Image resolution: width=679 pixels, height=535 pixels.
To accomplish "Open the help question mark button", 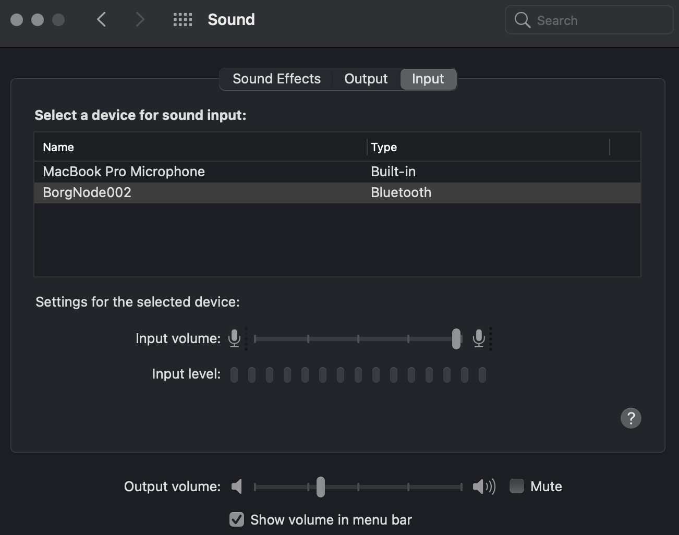I will [x=630, y=418].
